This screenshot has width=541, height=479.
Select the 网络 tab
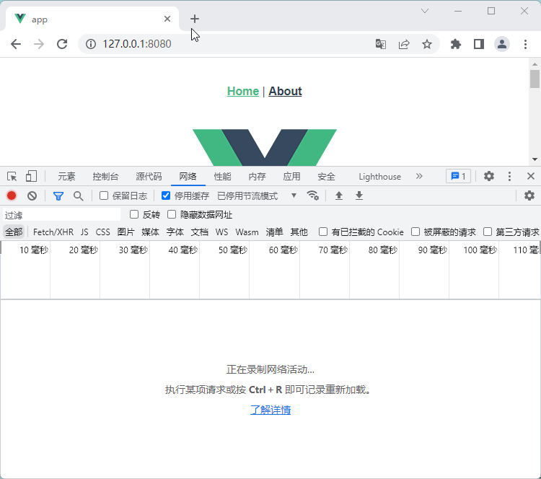pos(188,177)
